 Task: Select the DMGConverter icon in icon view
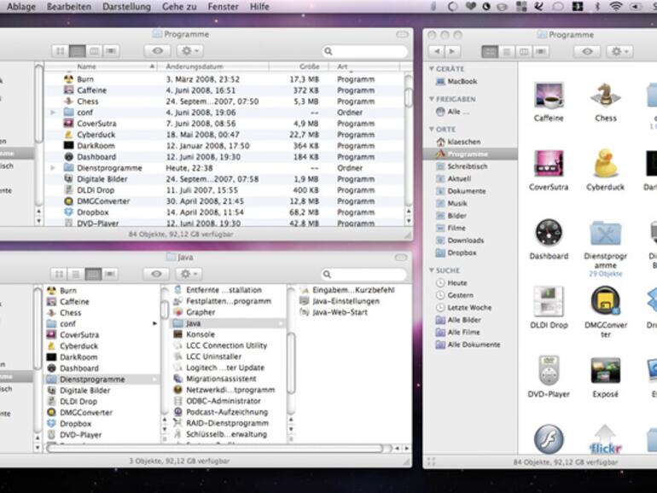(x=605, y=301)
